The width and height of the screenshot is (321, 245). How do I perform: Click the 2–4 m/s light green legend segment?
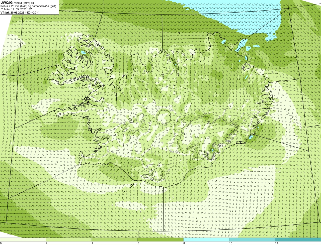69,239
